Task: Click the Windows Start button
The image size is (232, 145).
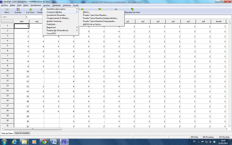Action: [5, 141]
